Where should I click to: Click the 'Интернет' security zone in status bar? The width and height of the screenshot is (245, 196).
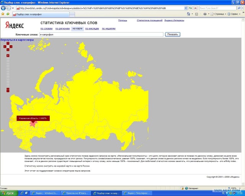[192, 188]
